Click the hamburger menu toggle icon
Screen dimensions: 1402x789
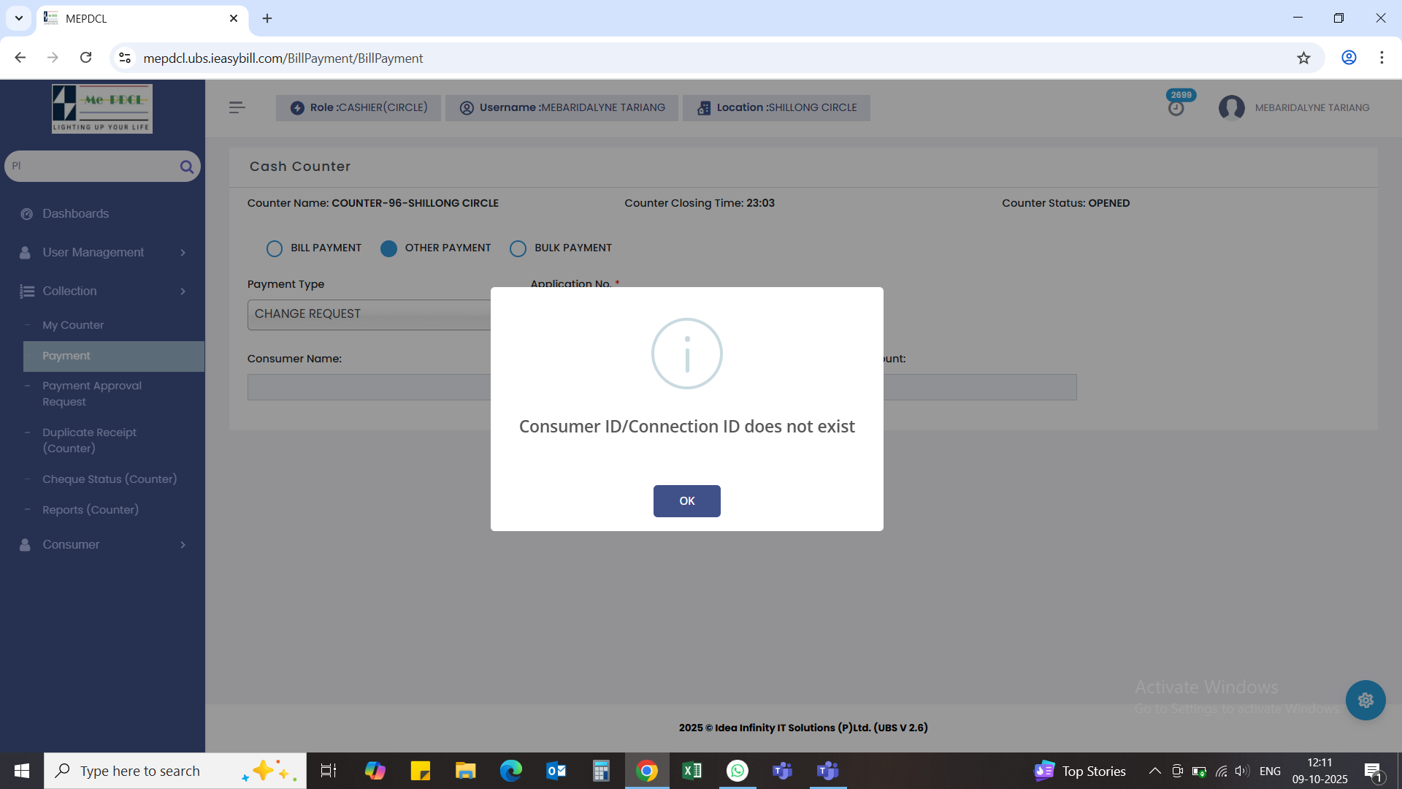[x=237, y=107]
